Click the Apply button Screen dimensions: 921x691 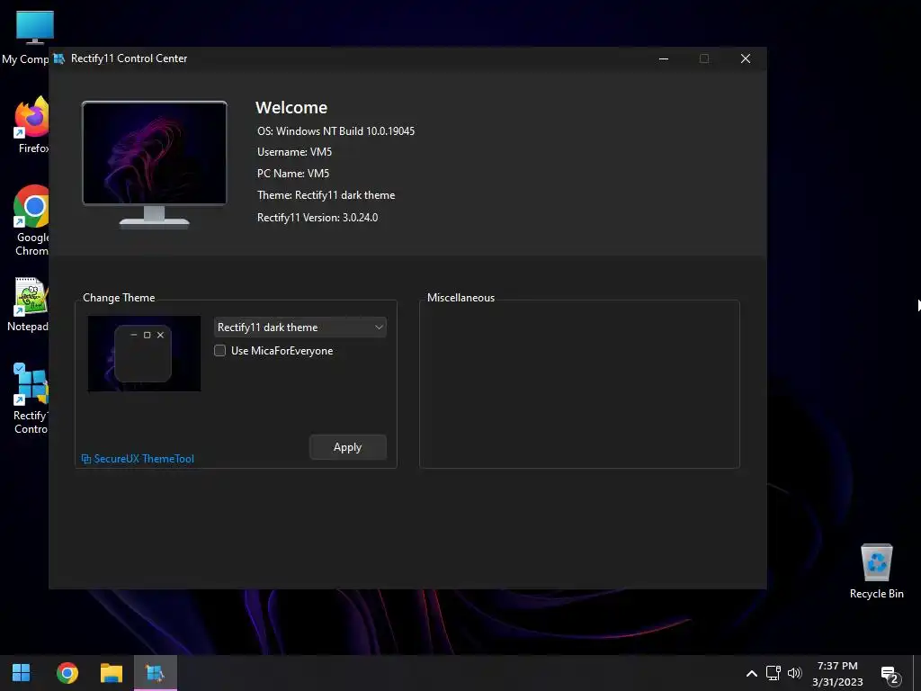click(348, 447)
